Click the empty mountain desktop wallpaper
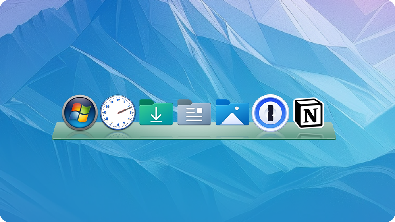This screenshot has height=222, width=395. [197, 50]
